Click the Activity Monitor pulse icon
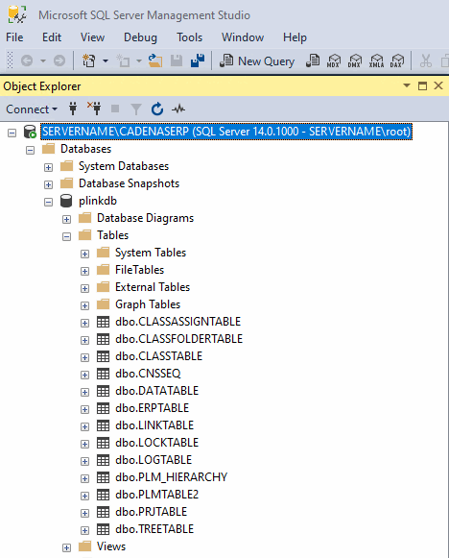Viewport: 449px width, 558px height. coord(178,109)
